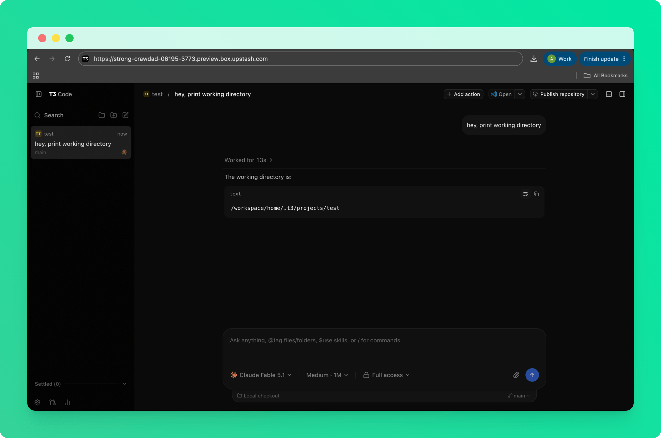The width and height of the screenshot is (661, 438).
Task: Toggle the right side panel icon
Action: tap(622, 94)
